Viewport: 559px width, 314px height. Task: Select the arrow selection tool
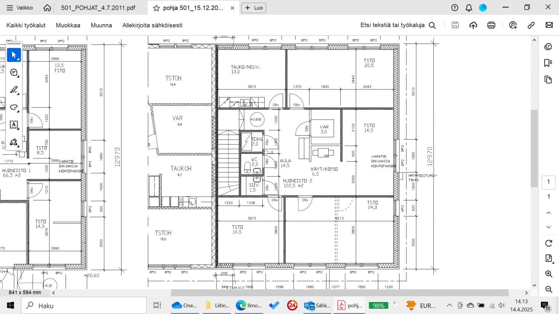14,55
